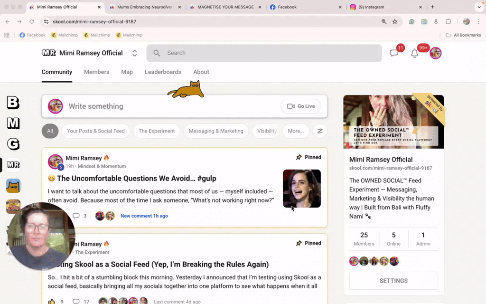Viewport: 486px width, 304px height.
Task: Open the Facebook bookmark in the bookmarks bar
Action: tap(33, 35)
